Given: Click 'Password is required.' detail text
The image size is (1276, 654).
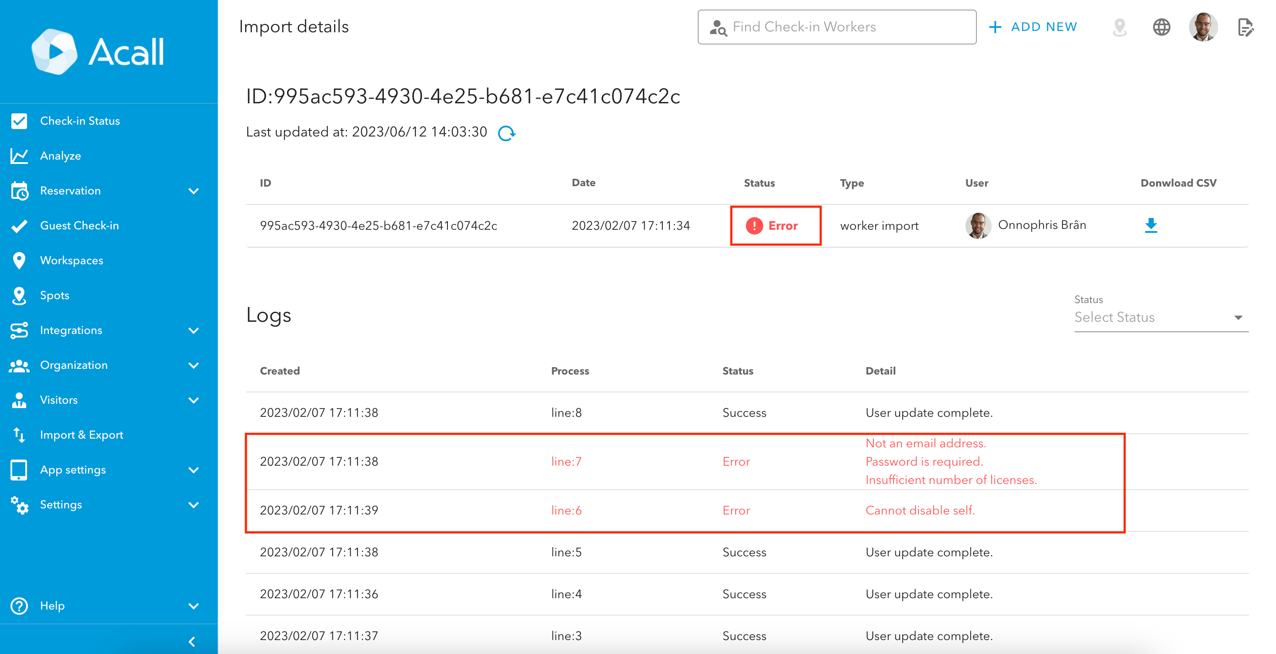Looking at the screenshot, I should (925, 462).
